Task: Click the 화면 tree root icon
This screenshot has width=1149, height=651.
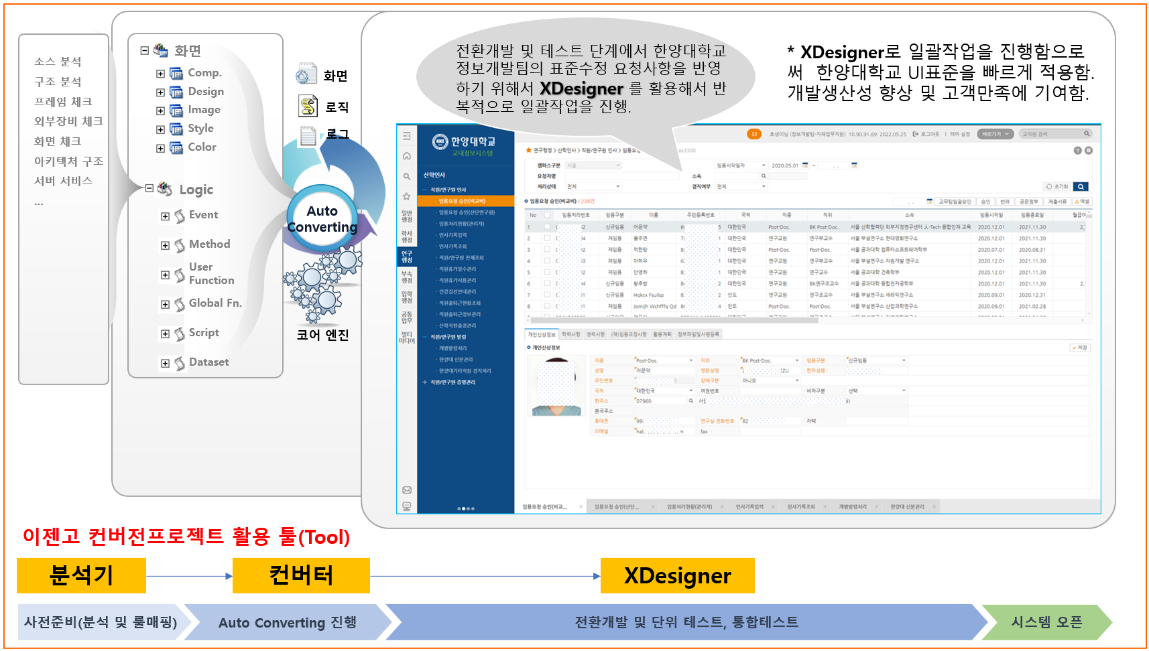Action: pos(161,50)
